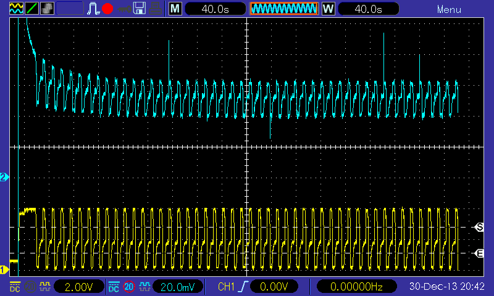Image resolution: width=494 pixels, height=296 pixels.
Task: Click the rising edge trigger slope icon
Action: point(243,287)
